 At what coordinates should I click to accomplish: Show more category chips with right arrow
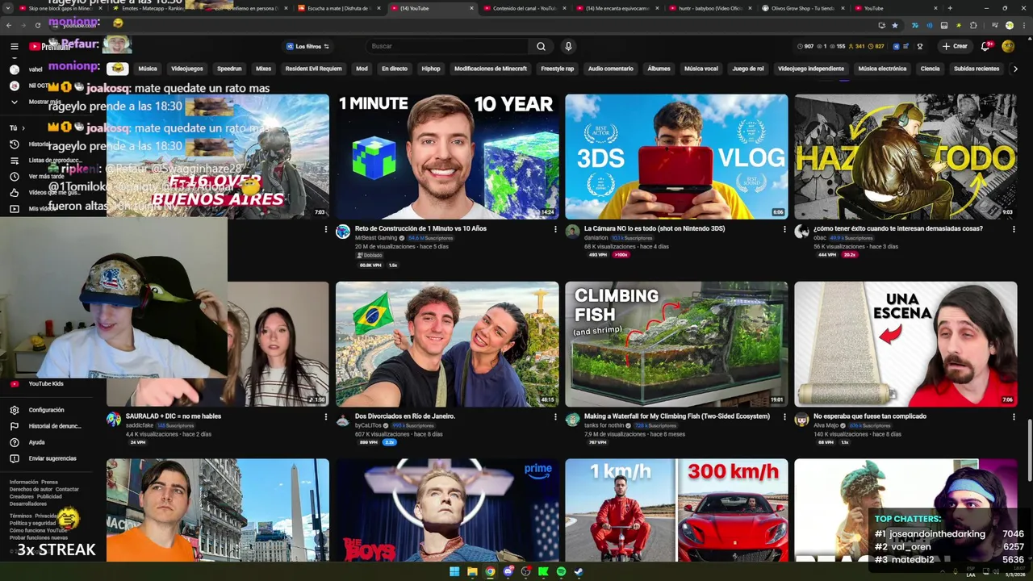[x=1015, y=69]
